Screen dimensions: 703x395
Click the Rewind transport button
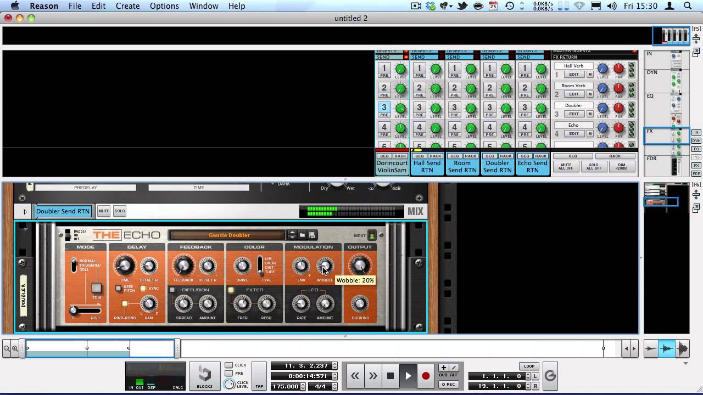(355, 376)
